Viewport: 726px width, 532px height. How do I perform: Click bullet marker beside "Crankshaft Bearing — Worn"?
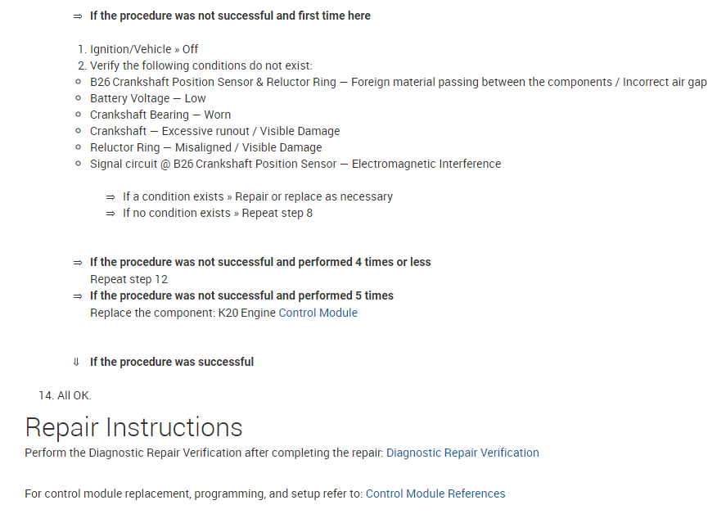[x=78, y=115]
